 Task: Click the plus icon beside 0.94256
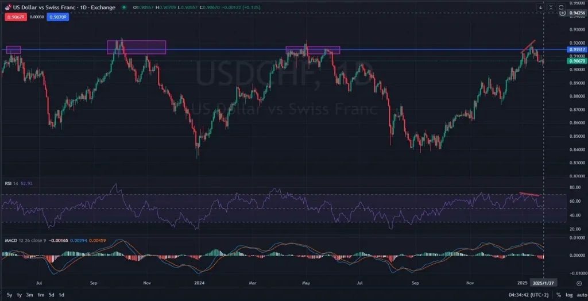(563, 13)
